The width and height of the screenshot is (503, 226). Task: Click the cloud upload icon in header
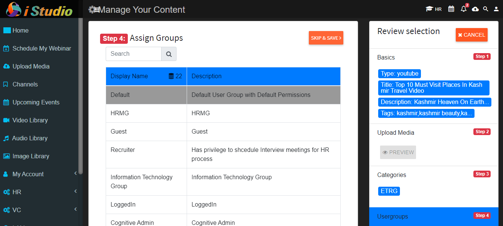(475, 9)
